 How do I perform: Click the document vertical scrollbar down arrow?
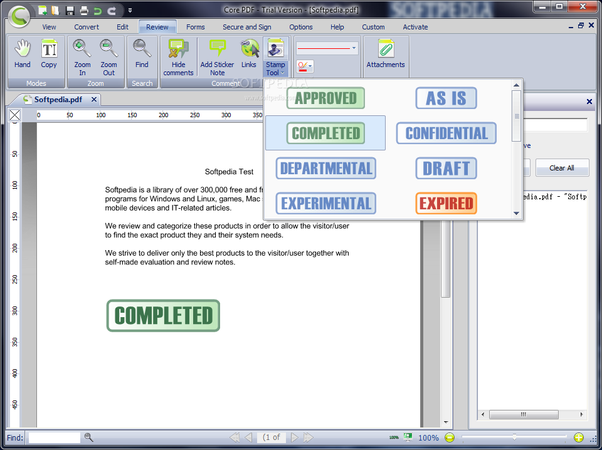coord(446,422)
